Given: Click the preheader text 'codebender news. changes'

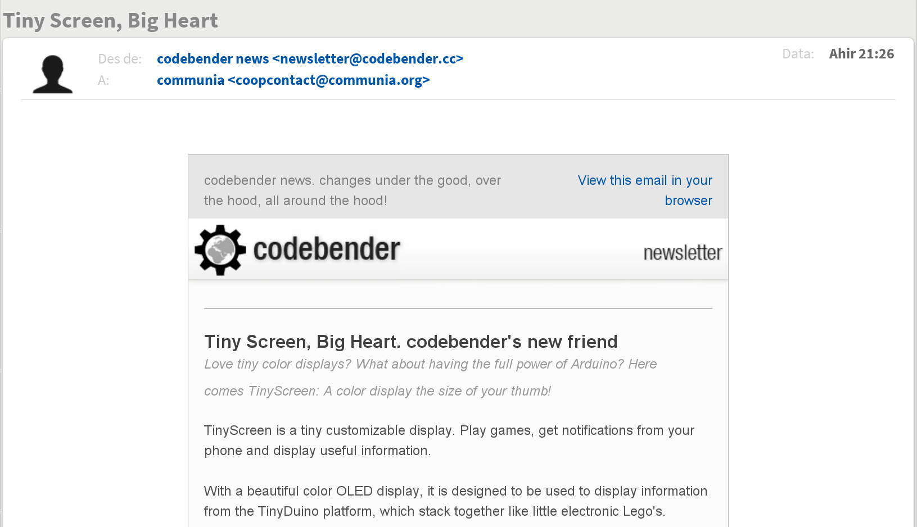Looking at the screenshot, I should (353, 190).
